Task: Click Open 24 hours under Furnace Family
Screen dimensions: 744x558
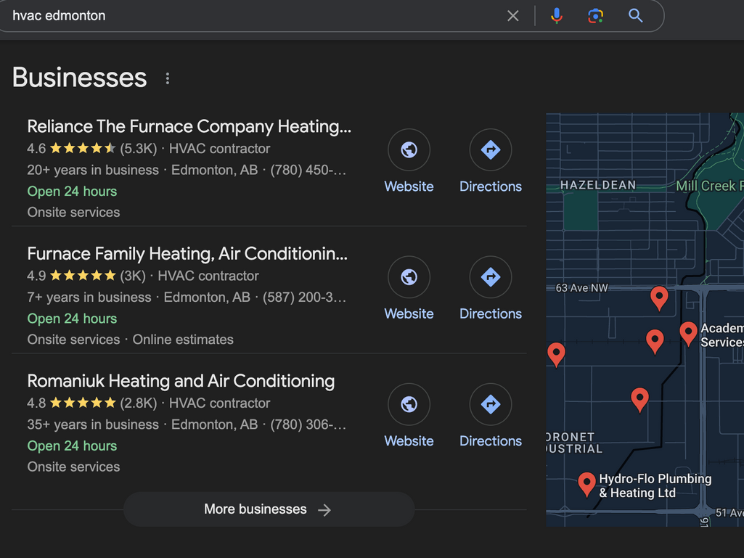Action: 72,319
